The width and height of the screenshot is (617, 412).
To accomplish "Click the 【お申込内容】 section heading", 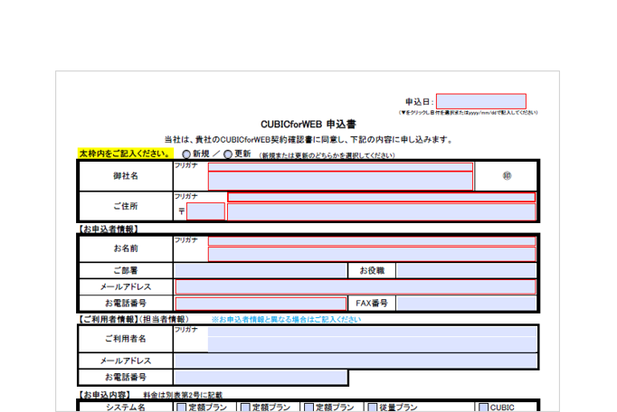I will (104, 395).
